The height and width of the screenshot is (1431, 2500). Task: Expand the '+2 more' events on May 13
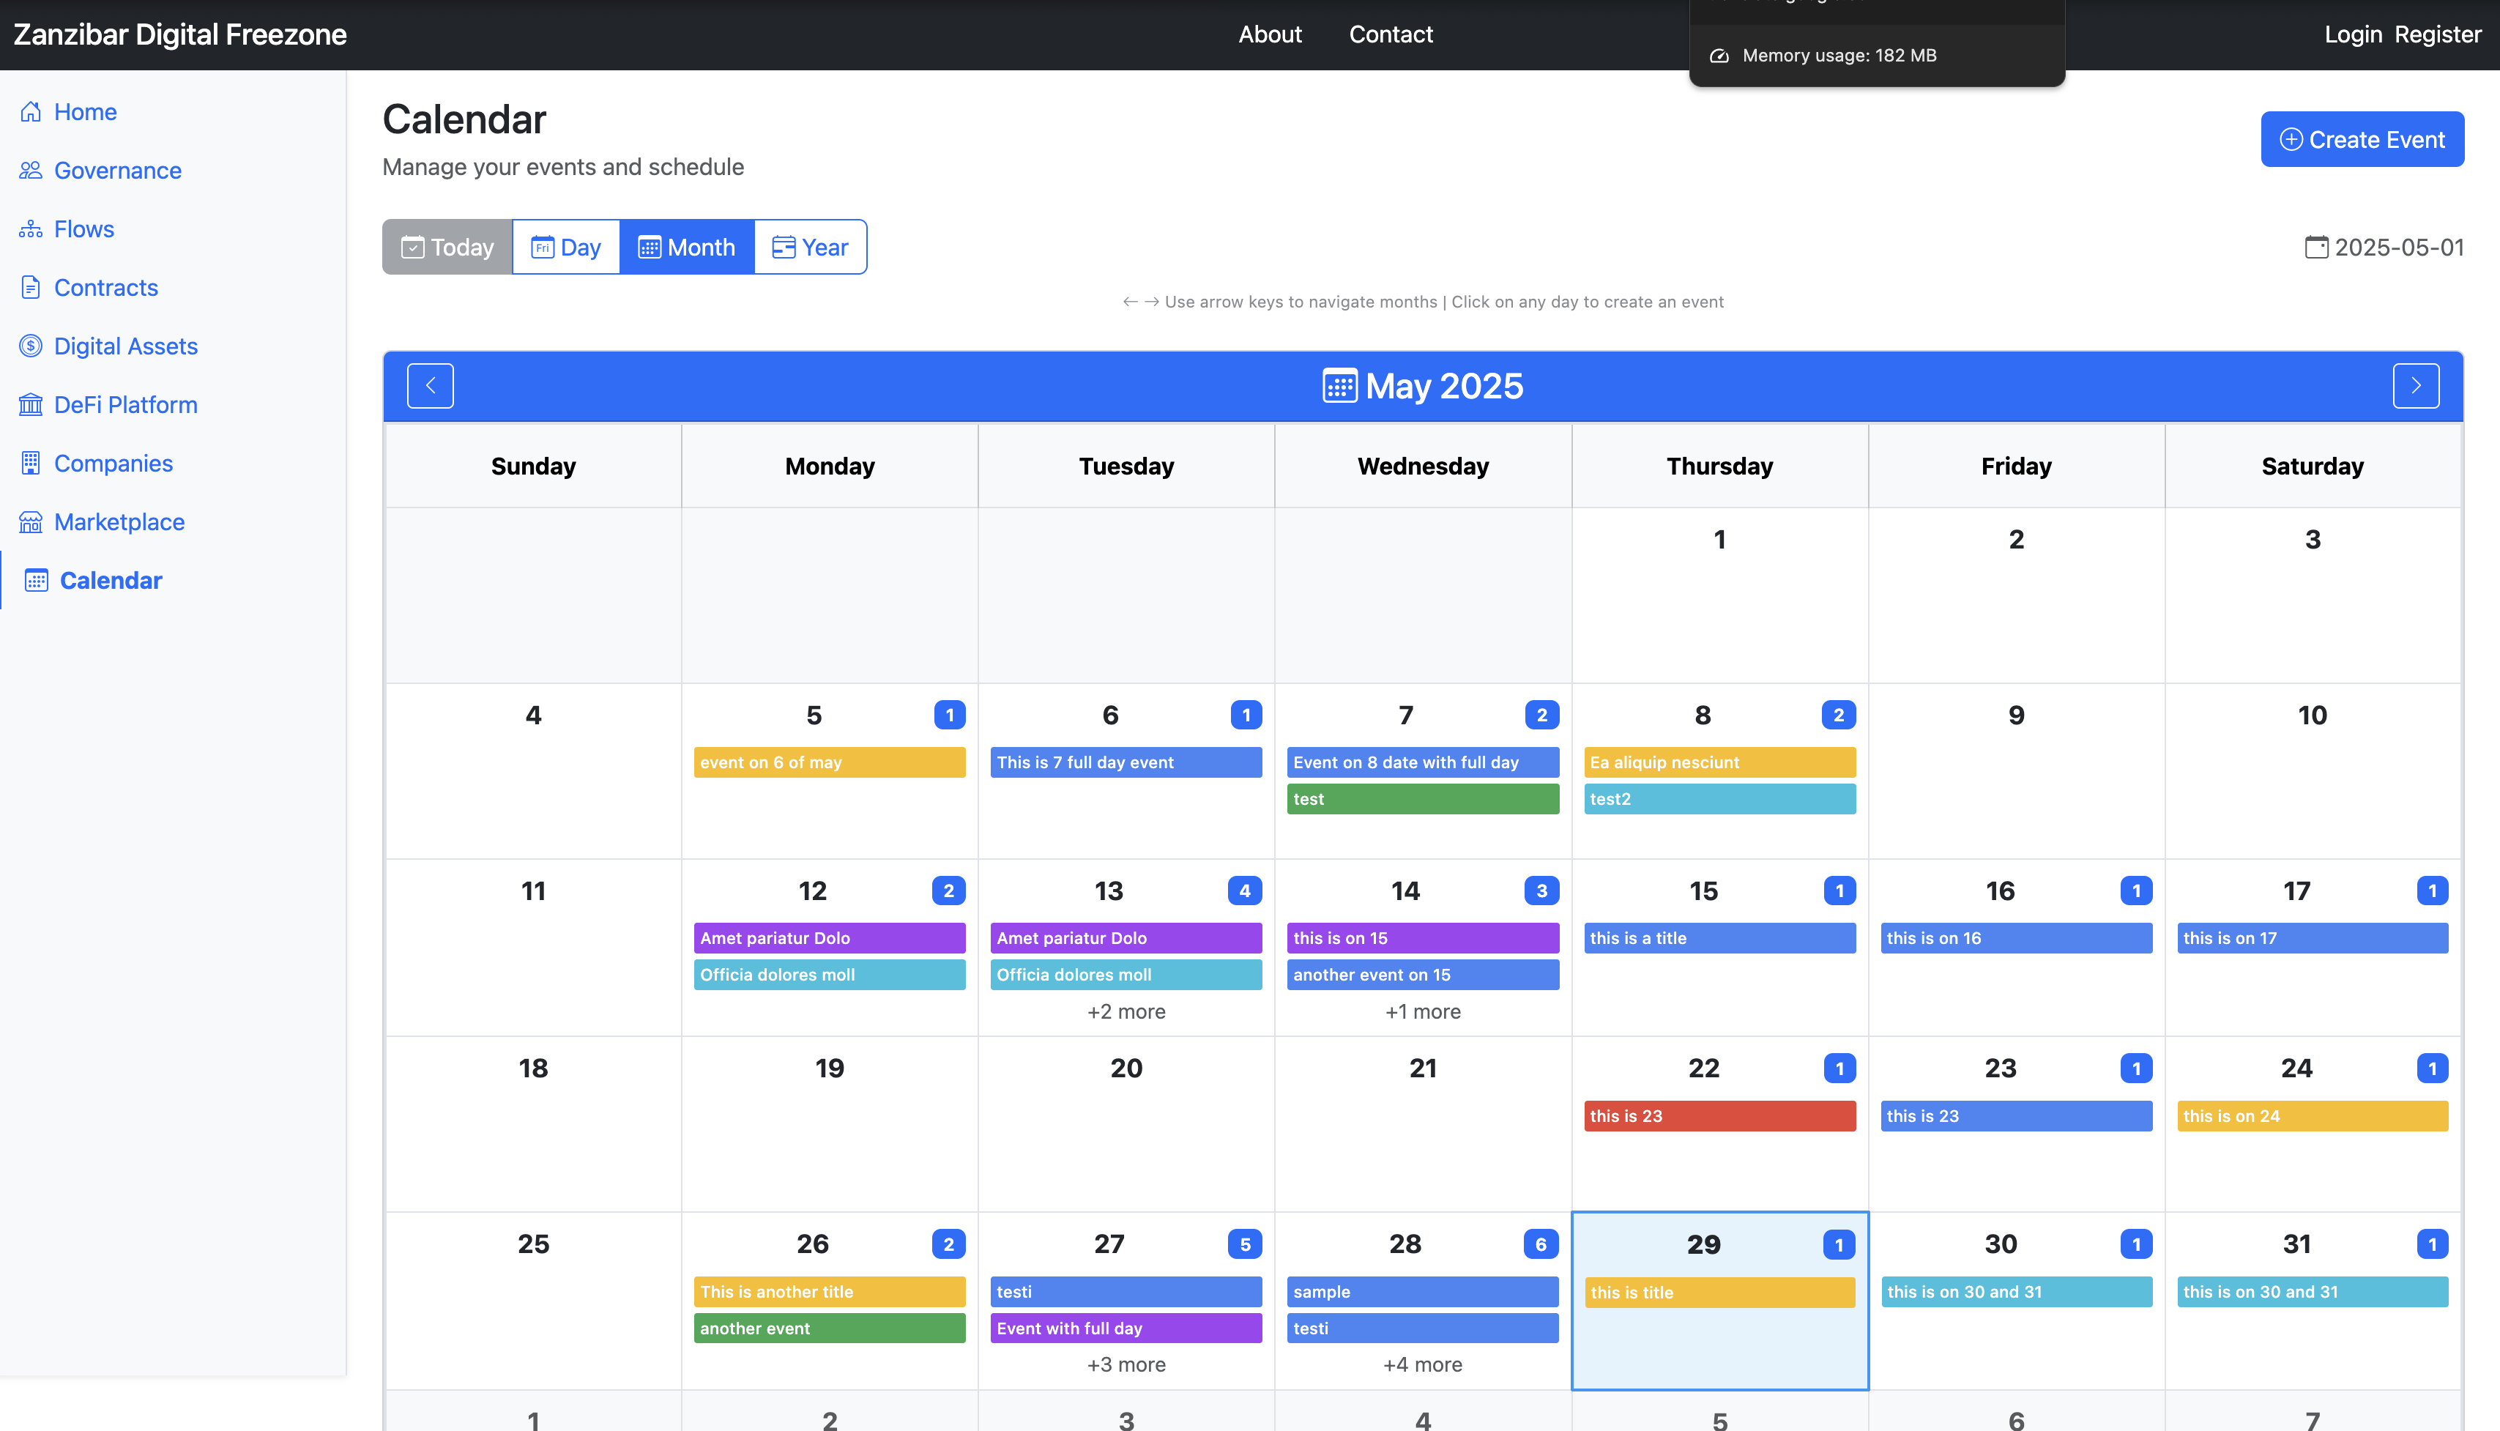[1126, 1011]
